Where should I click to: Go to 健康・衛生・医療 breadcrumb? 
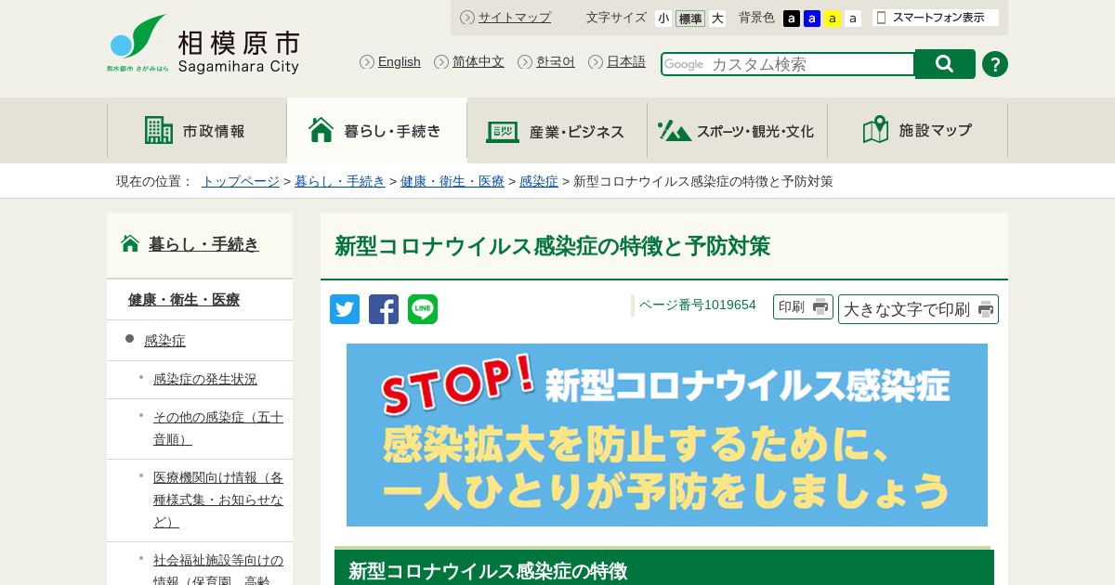(x=453, y=181)
